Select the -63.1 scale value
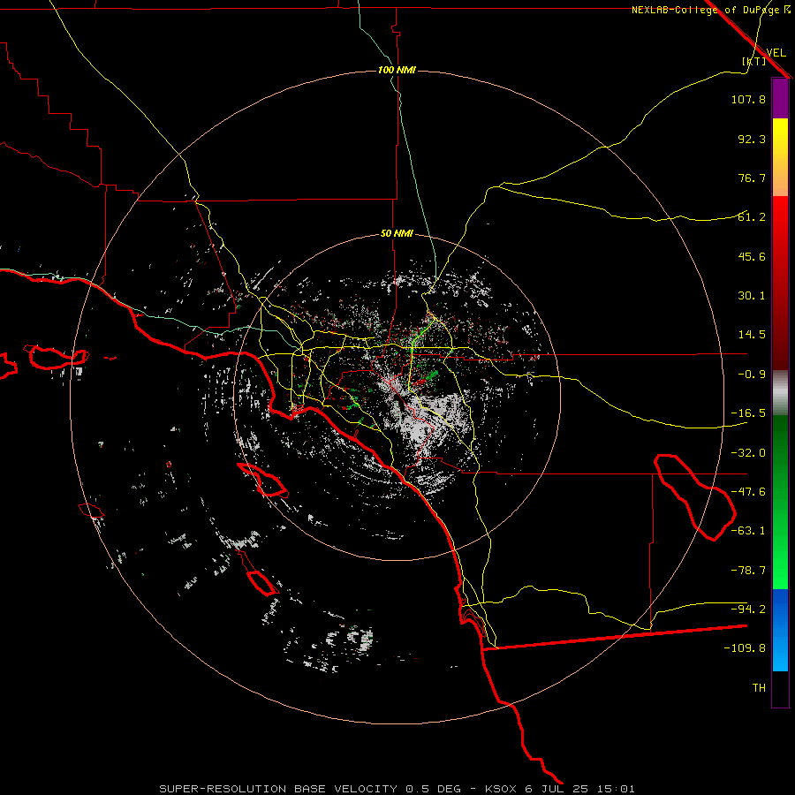Screen dimensions: 795x795 [x=748, y=531]
